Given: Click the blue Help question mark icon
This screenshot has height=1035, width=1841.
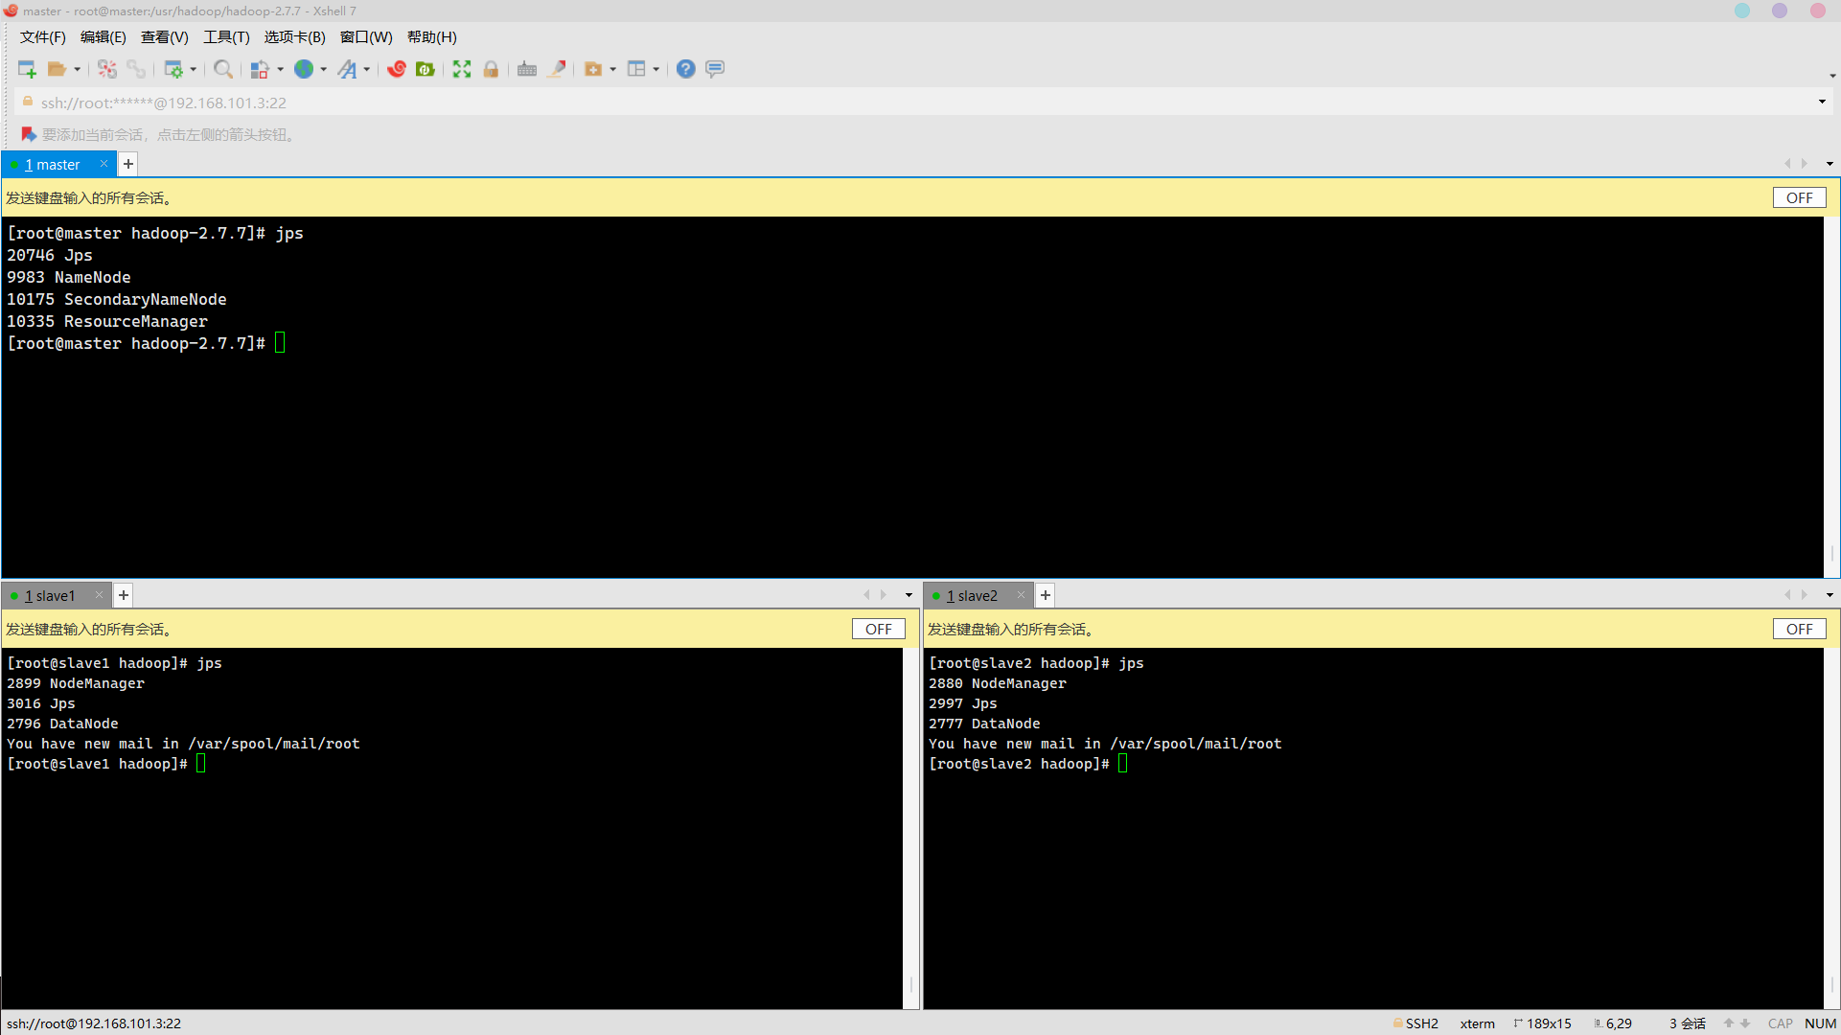Looking at the screenshot, I should pyautogui.click(x=685, y=69).
